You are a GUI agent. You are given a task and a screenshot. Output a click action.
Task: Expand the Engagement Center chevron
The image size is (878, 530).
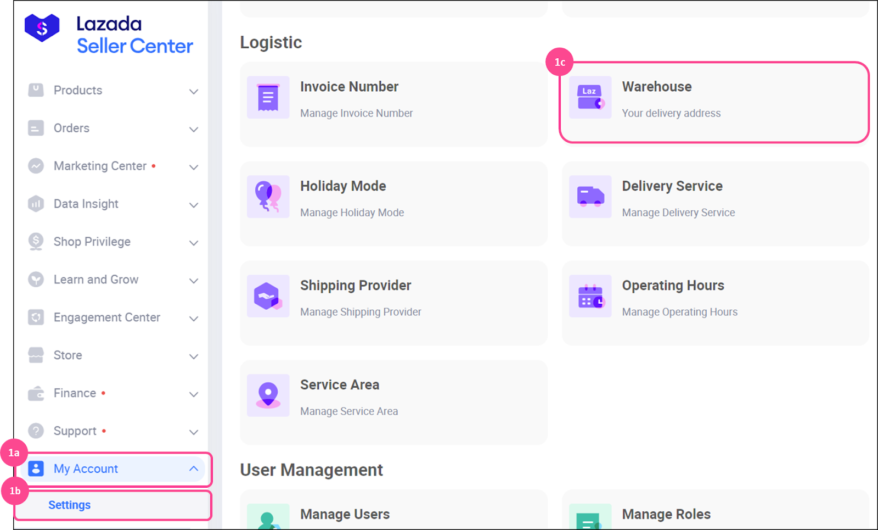[x=194, y=319]
